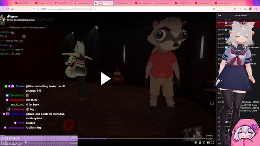
Task: Click the 'Chat on Videos' header
Action: 240,15
